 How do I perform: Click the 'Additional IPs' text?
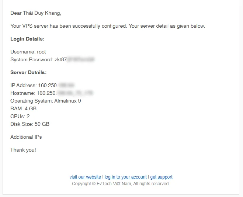pos(26,137)
